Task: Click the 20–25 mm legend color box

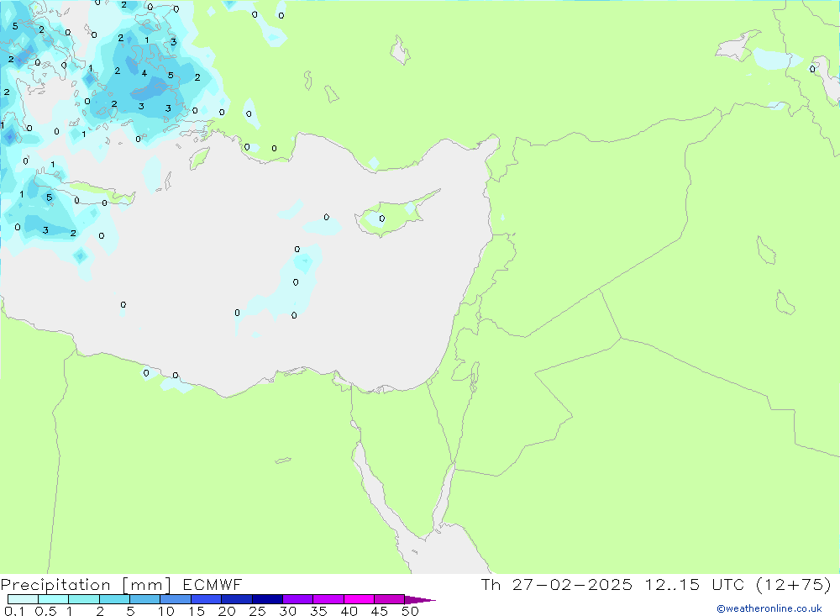Action: tap(237, 599)
